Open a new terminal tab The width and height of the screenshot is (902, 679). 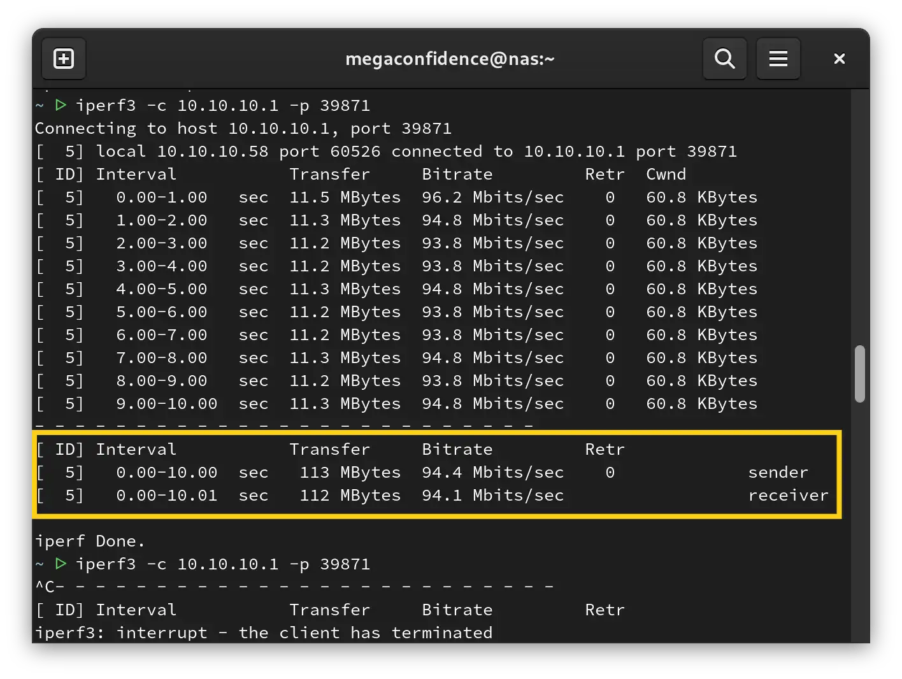tap(64, 59)
